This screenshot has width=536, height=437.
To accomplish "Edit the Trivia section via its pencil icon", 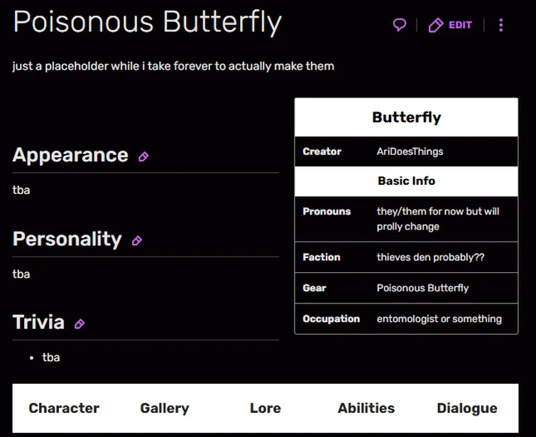I will click(80, 324).
